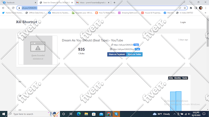Open the Welcome to Facebook bookmark

59,13
